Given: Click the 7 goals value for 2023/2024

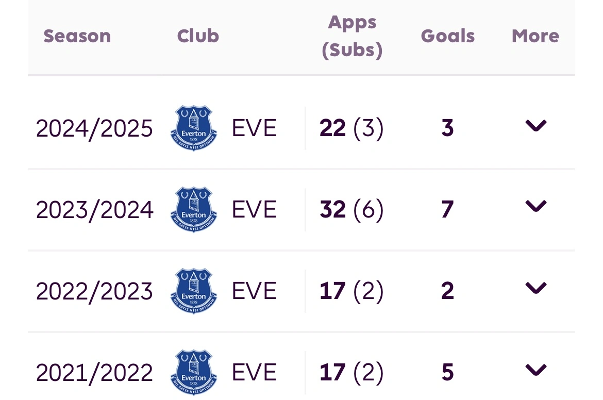Looking at the screenshot, I should click(447, 210).
